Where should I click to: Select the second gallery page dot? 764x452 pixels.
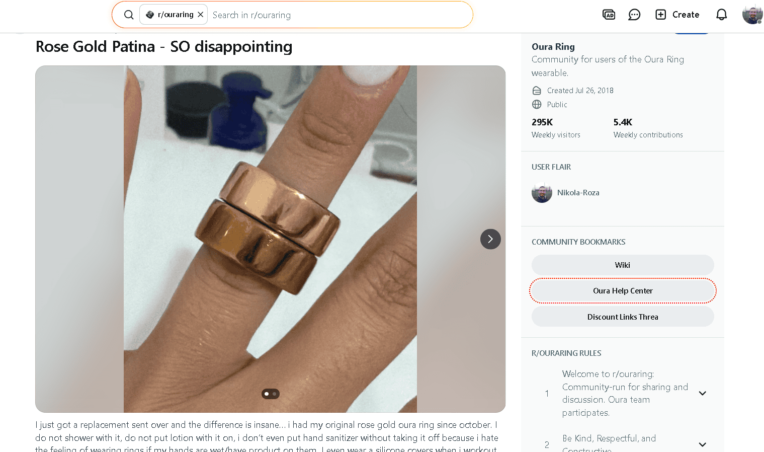coord(275,394)
